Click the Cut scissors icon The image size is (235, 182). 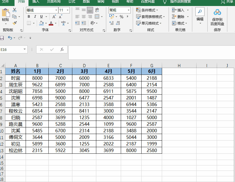15,10
